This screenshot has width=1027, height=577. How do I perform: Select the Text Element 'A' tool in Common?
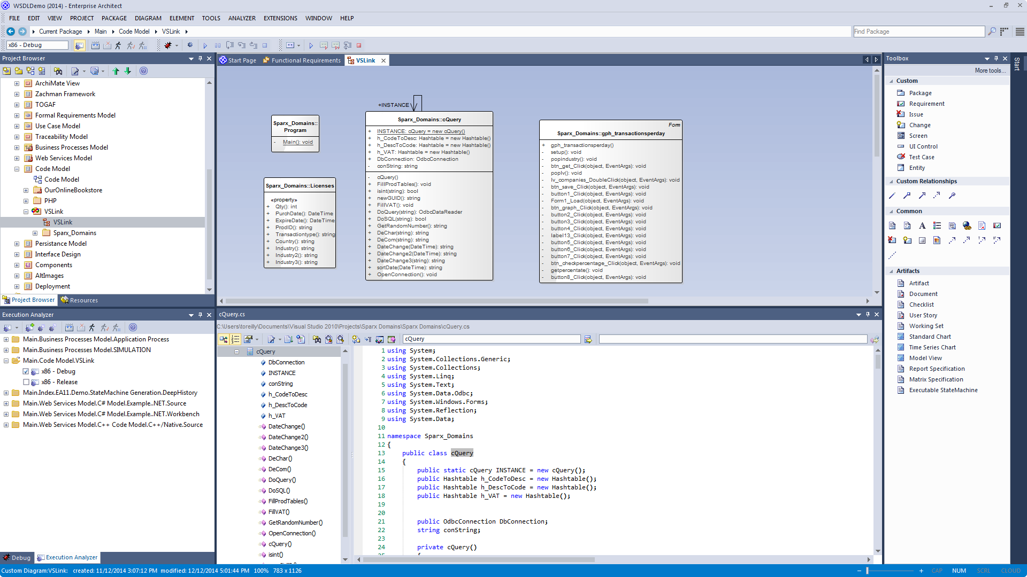click(922, 225)
